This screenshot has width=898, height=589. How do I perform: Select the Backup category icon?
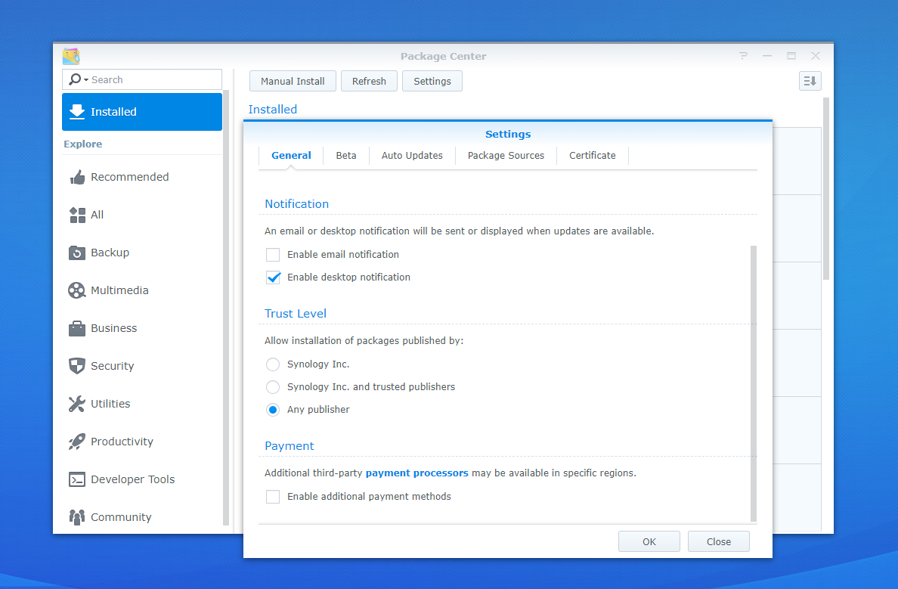click(77, 253)
